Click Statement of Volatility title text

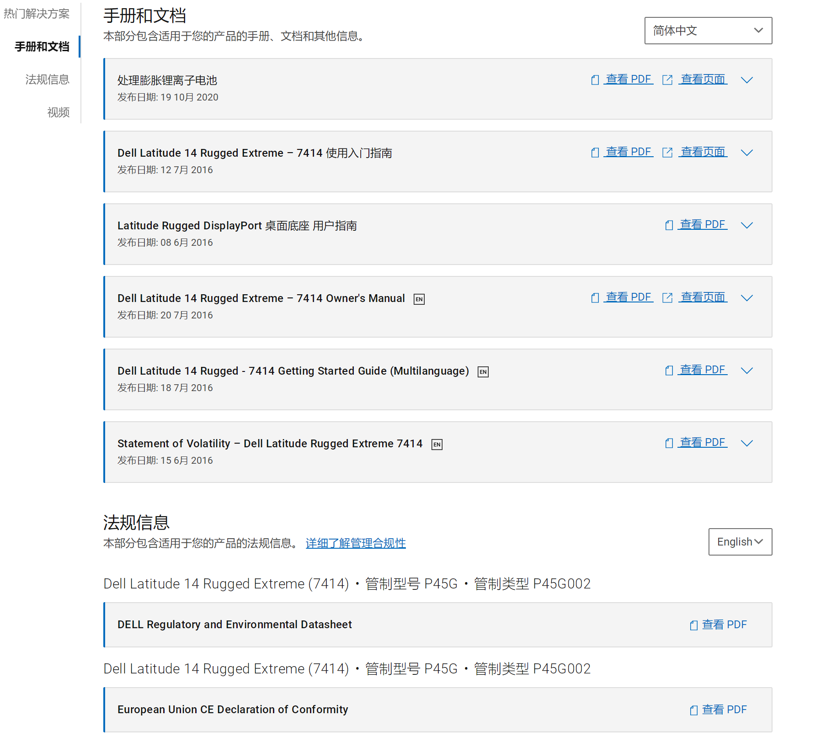(270, 444)
